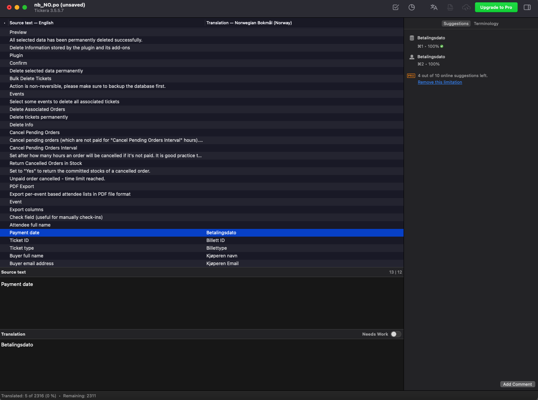
Task: Open the Remove this limitation link
Action: (440, 82)
